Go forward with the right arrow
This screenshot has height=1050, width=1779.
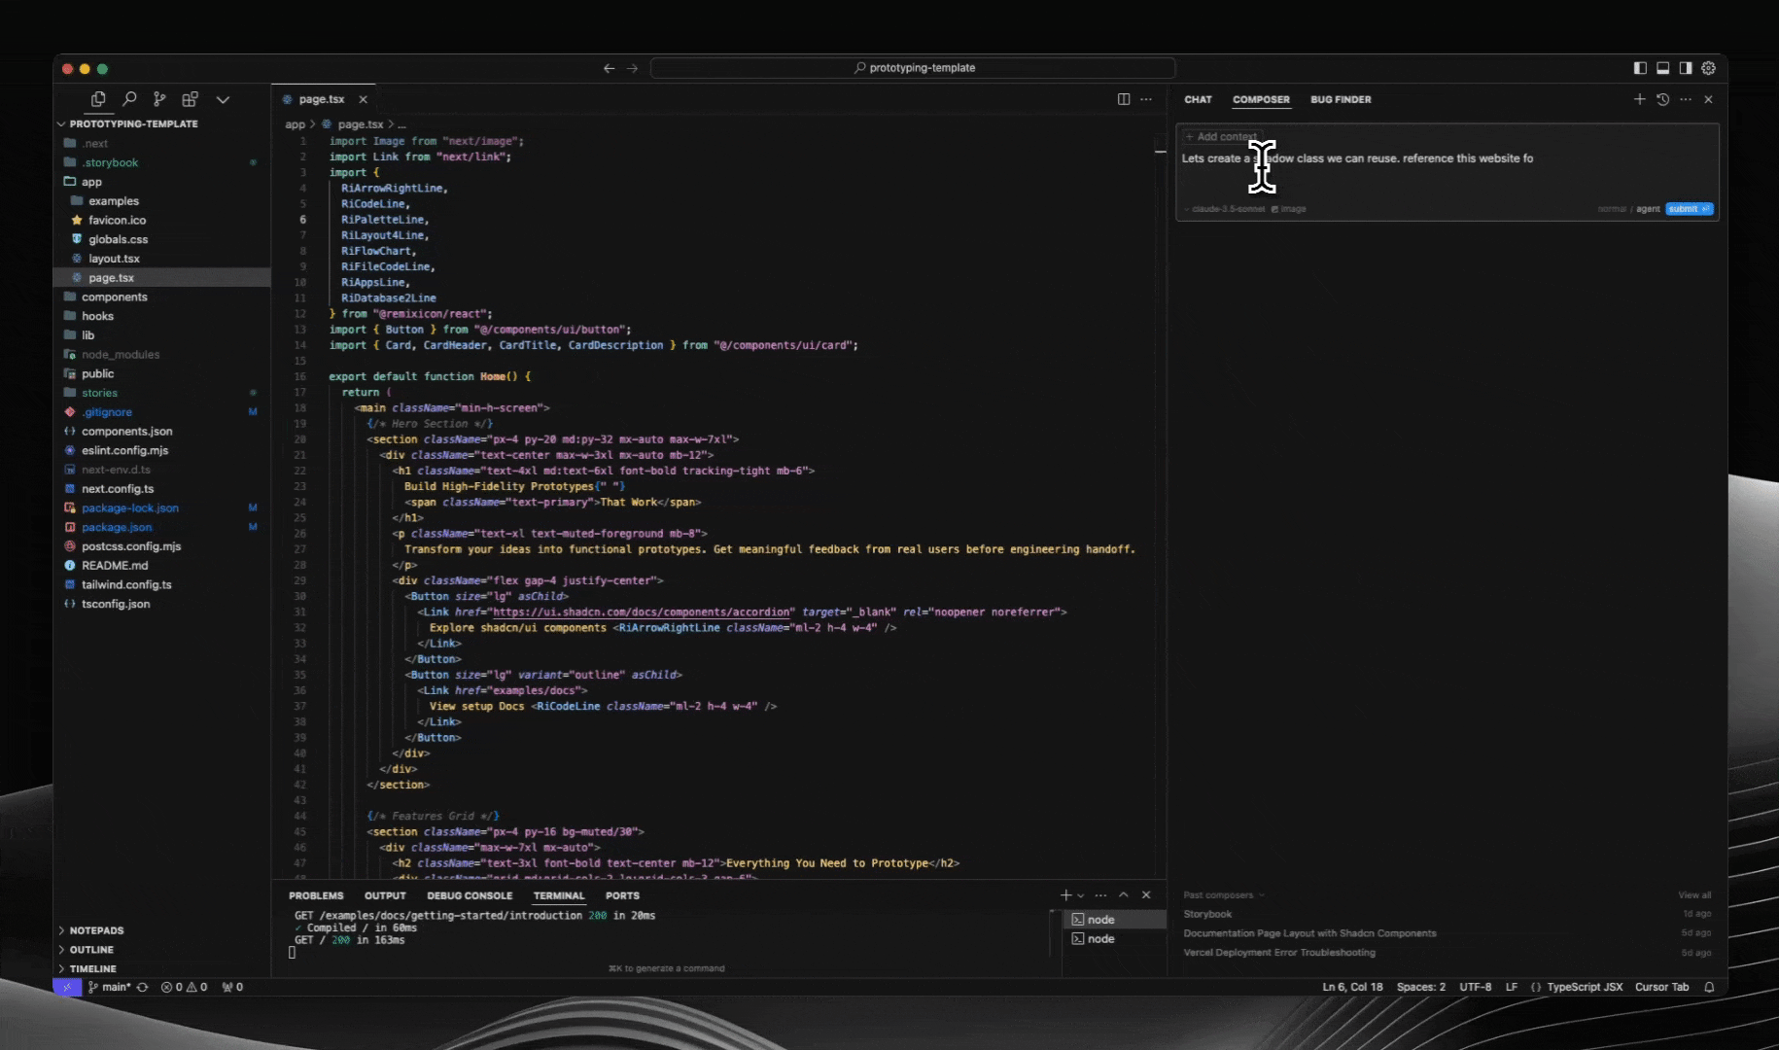(x=632, y=68)
